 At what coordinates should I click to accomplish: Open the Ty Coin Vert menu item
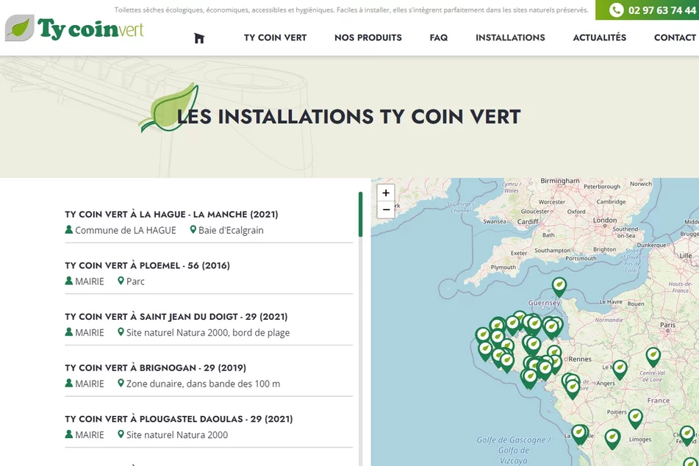pyautogui.click(x=275, y=37)
